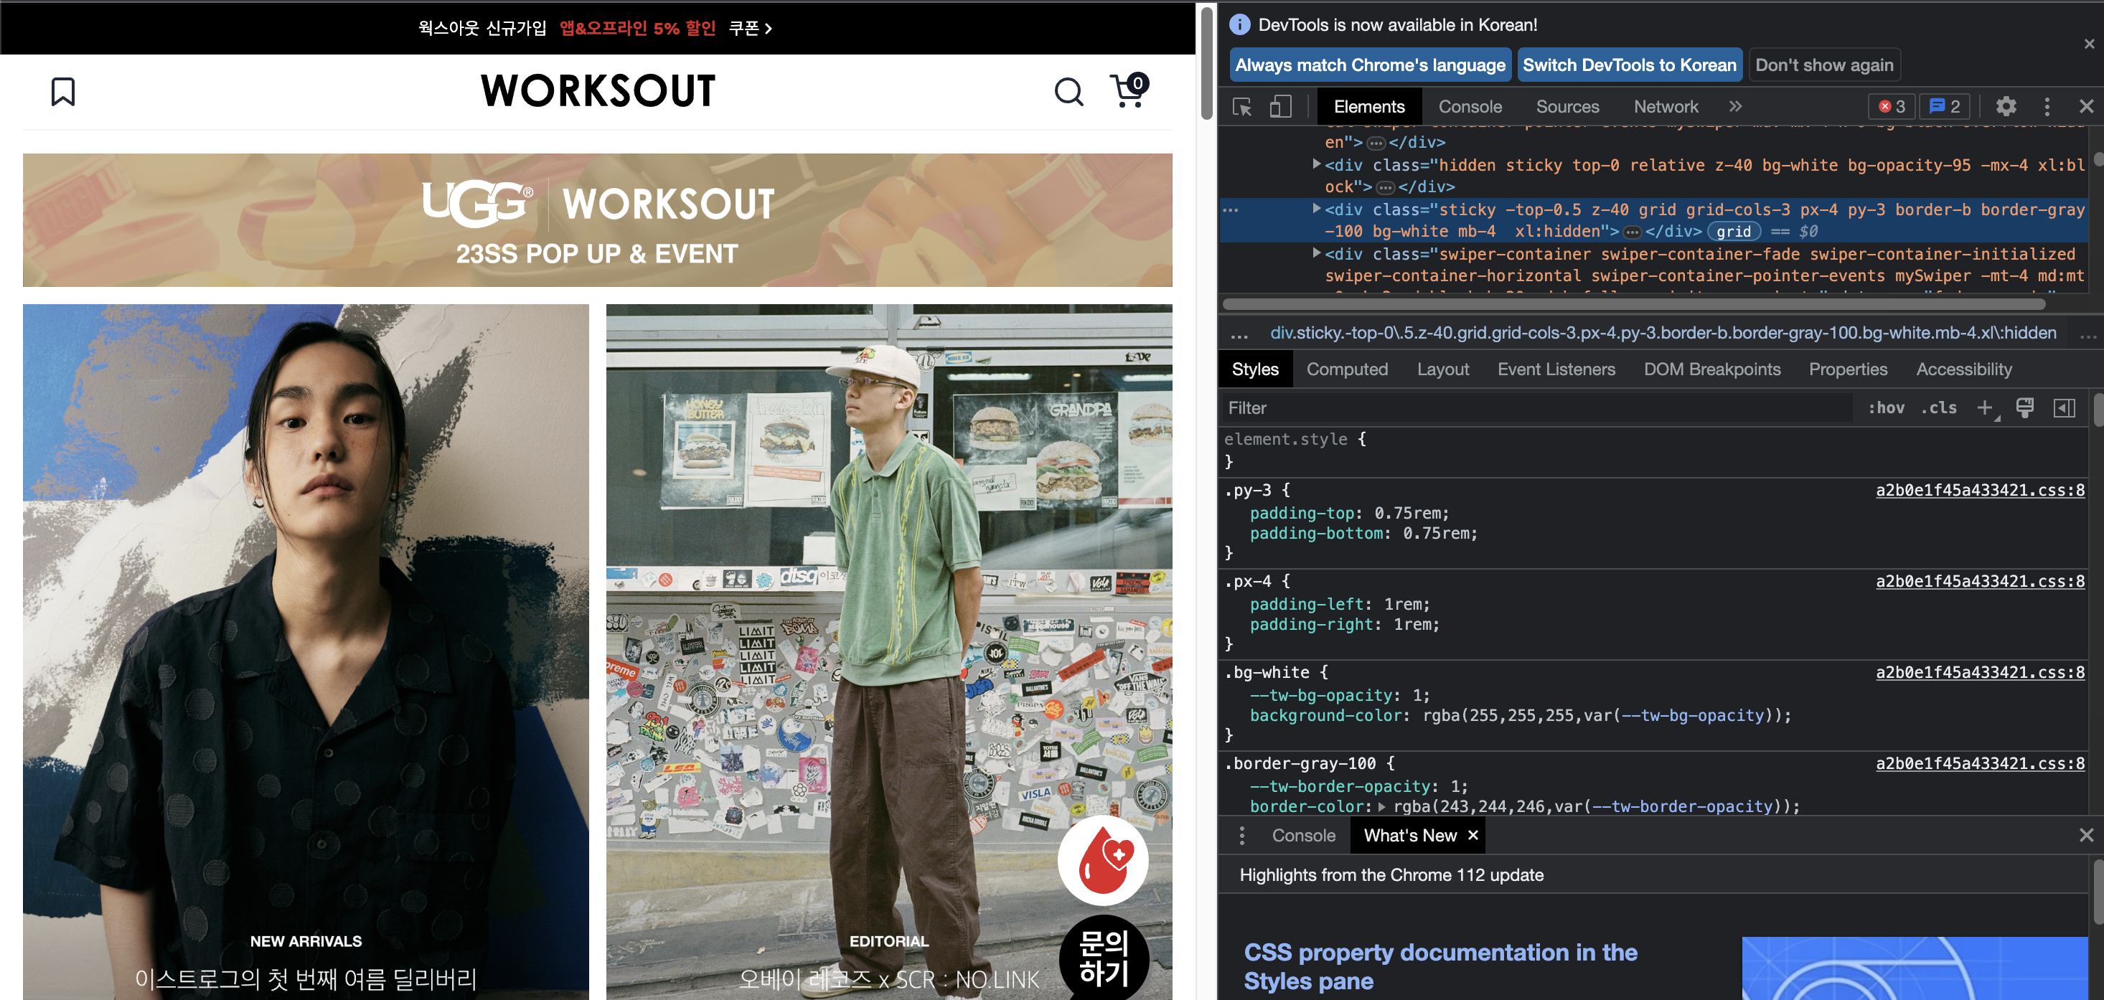Switch to the Elements tab
This screenshot has width=2104, height=1000.
(1369, 107)
